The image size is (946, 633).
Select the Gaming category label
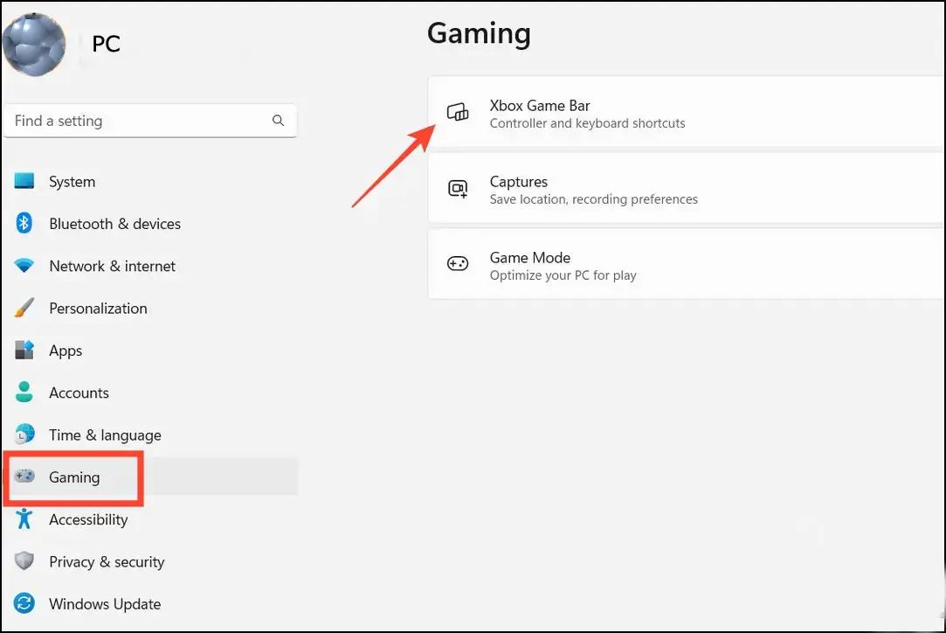(x=74, y=477)
